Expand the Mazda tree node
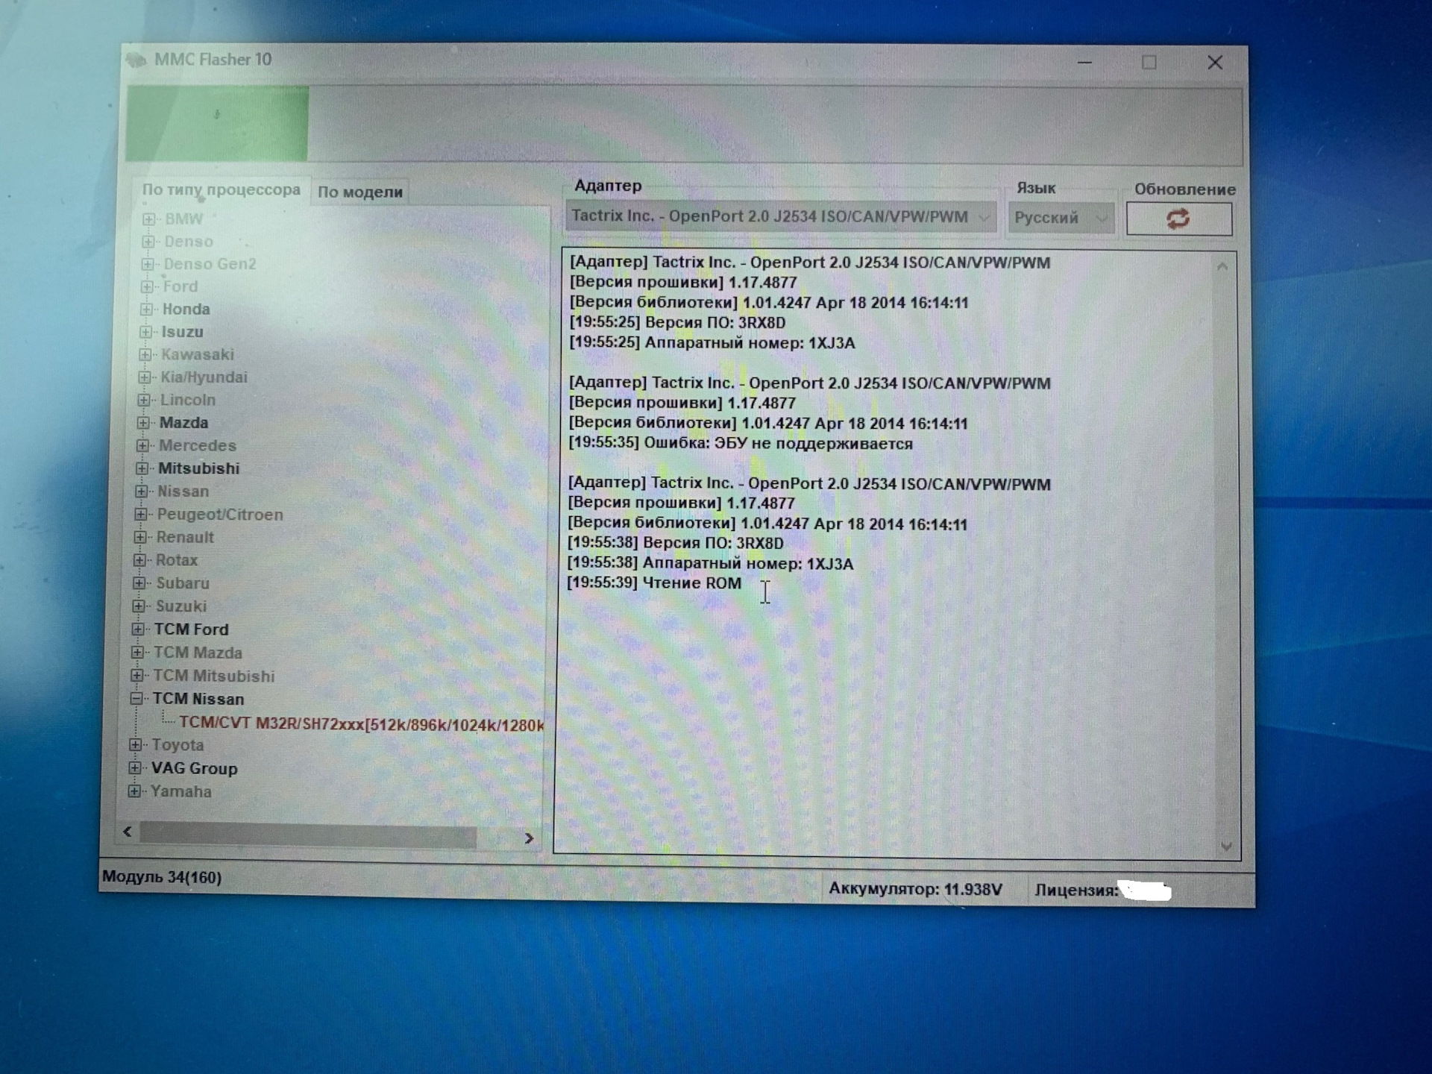Screen dimensions: 1432x1074 tap(143, 423)
